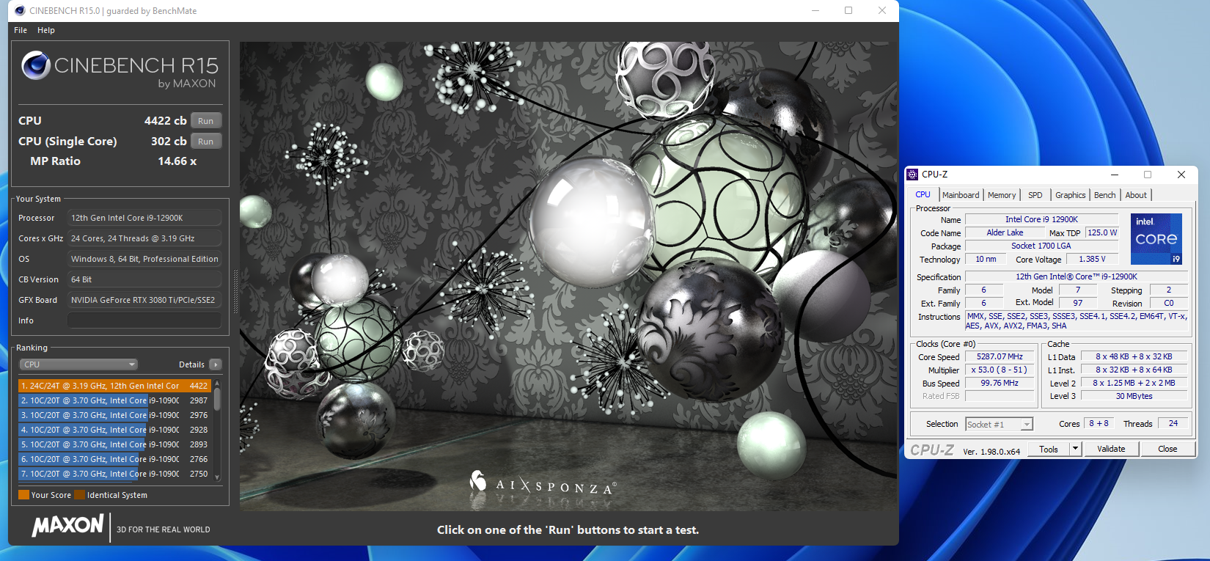Click the Validate button in CPU-Z
Image resolution: width=1210 pixels, height=561 pixels.
pos(1111,449)
